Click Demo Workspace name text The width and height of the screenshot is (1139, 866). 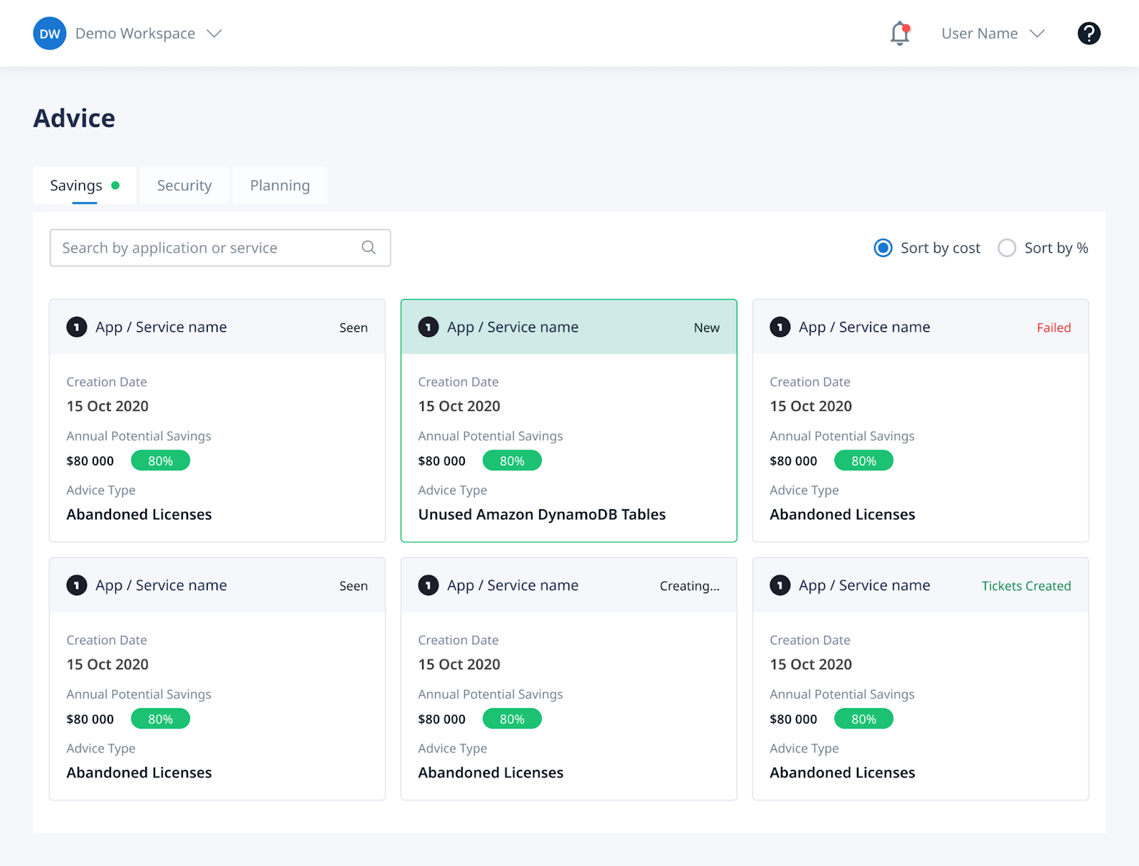point(135,33)
